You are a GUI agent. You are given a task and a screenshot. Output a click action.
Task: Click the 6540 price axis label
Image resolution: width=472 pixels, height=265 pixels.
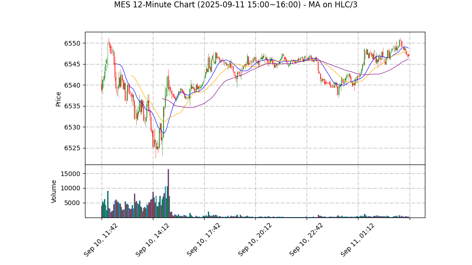[72, 85]
